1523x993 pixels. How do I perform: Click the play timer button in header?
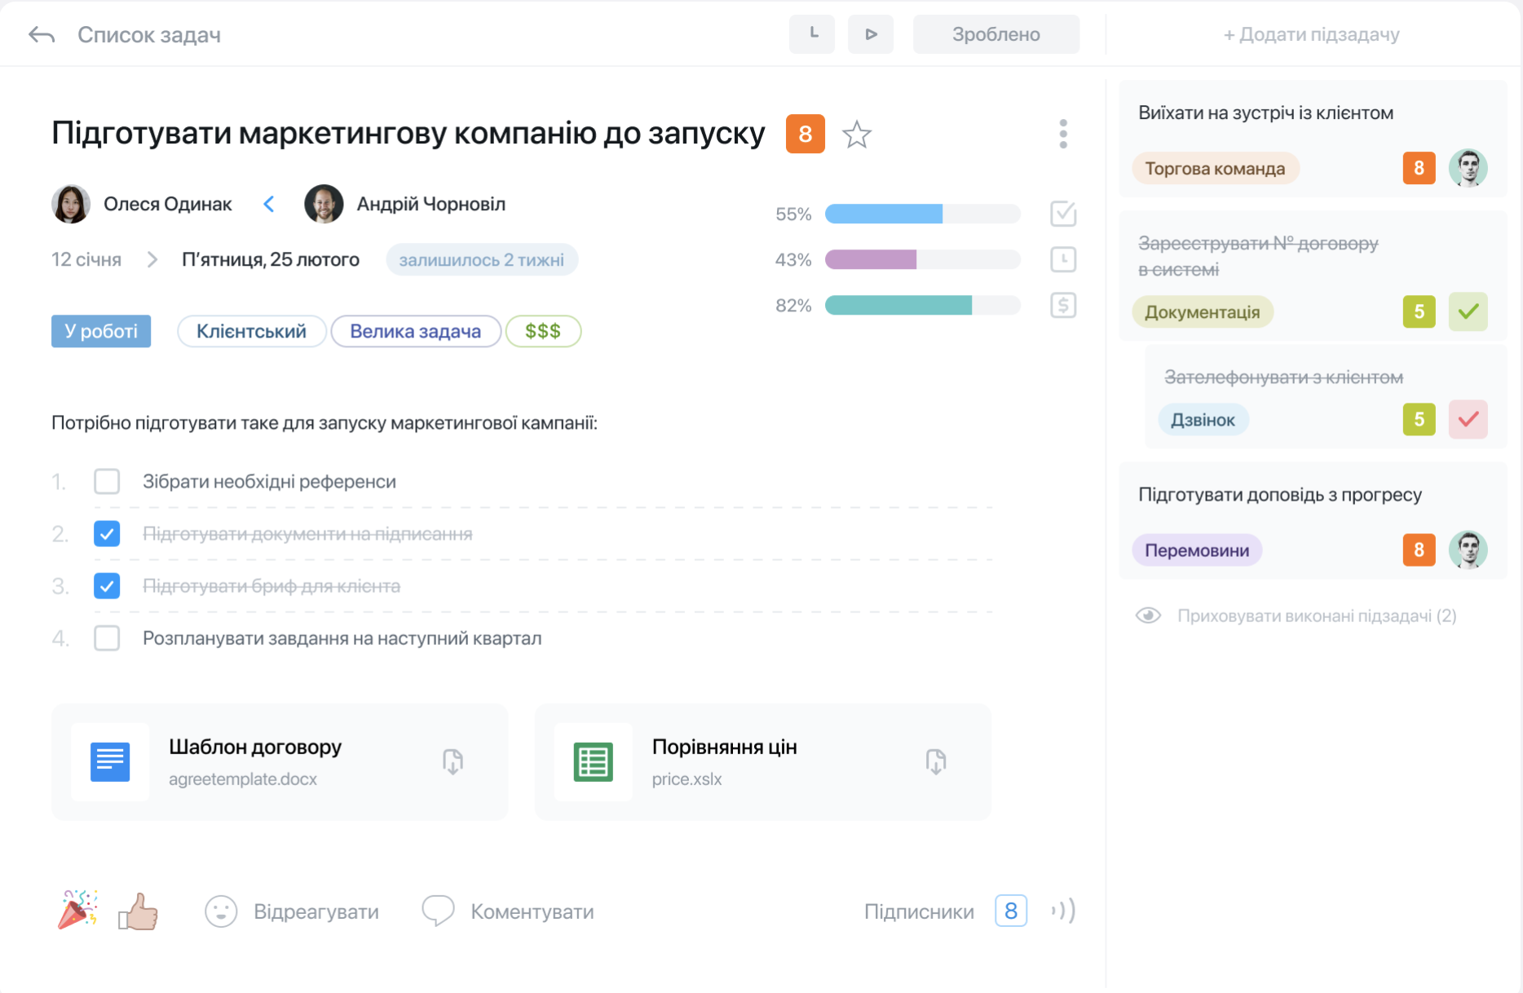tap(870, 34)
